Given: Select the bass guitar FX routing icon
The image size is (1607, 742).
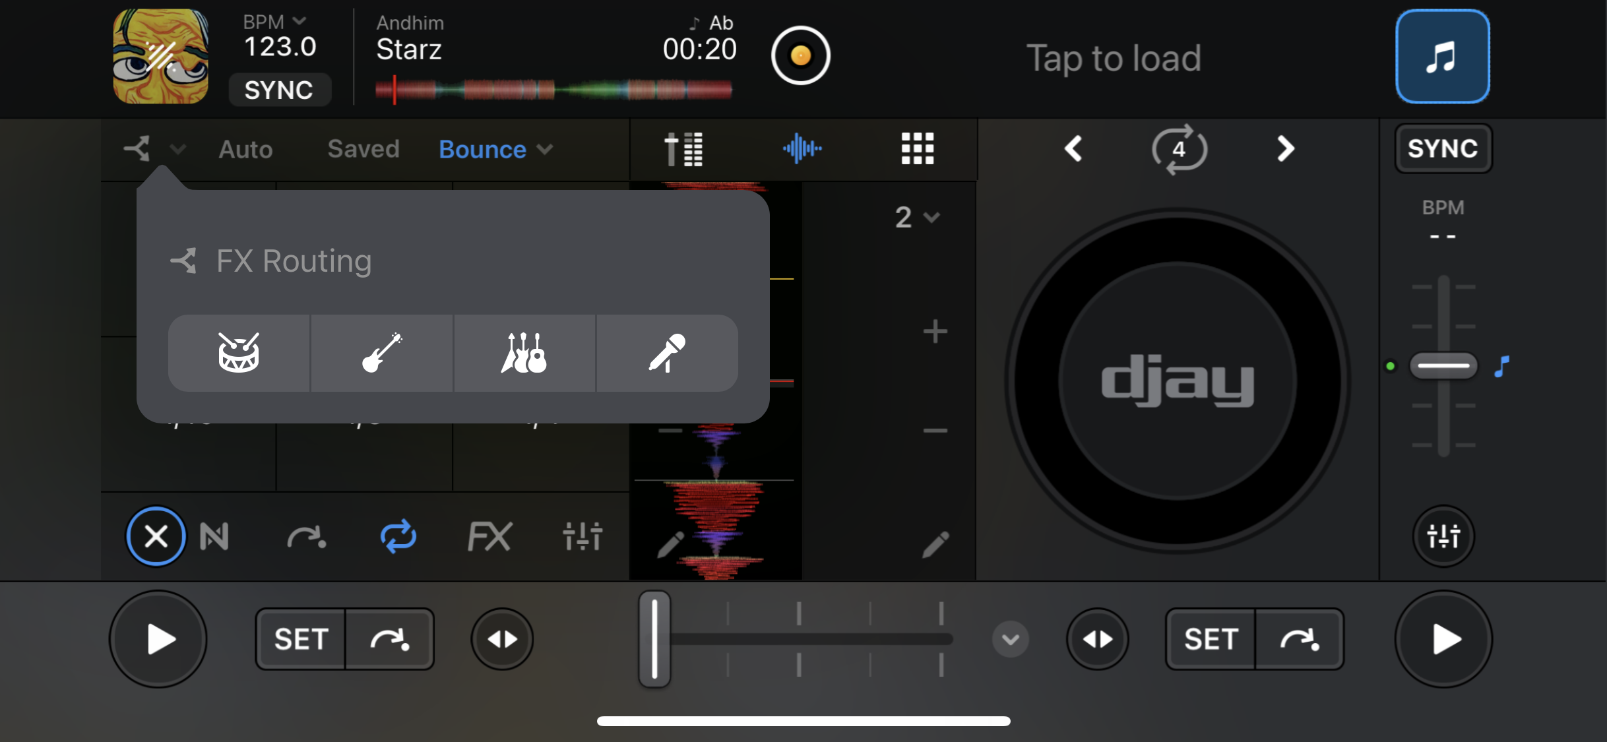Looking at the screenshot, I should click(x=381, y=354).
